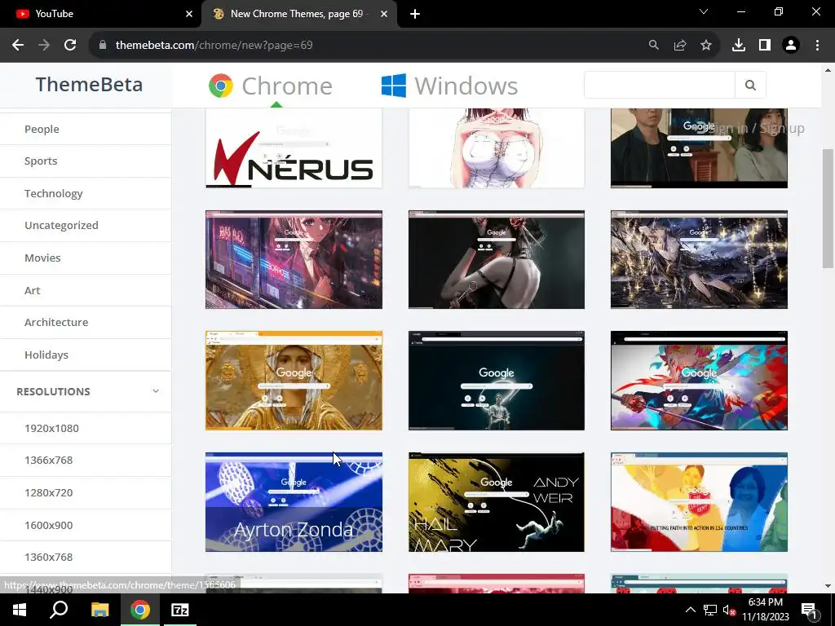Open the Windows Start menu
The width and height of the screenshot is (835, 626).
tap(20, 610)
